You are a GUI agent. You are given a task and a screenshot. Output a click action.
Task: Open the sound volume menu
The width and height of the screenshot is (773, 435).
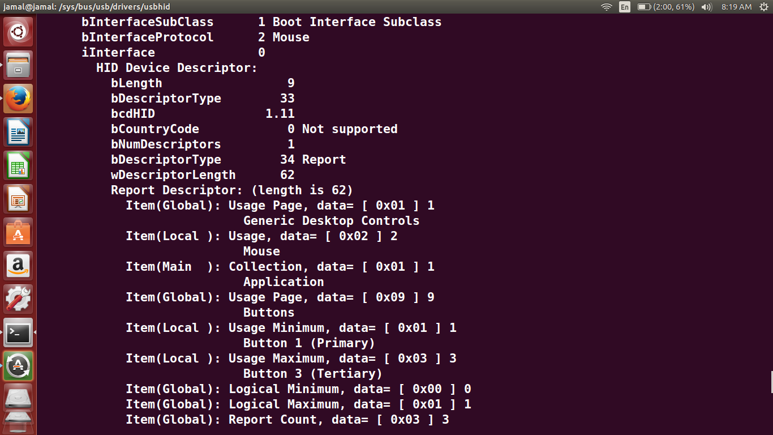tap(706, 7)
